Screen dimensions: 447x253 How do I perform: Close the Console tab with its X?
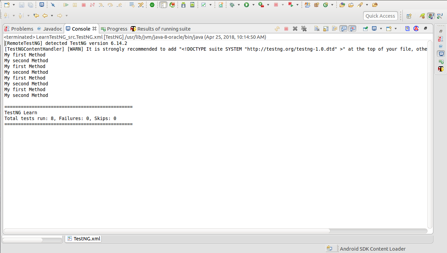[94, 29]
